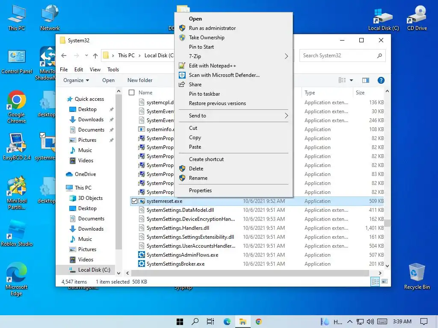Open the notification center icon
Screen dimensions: 438x328
(x=424, y=322)
